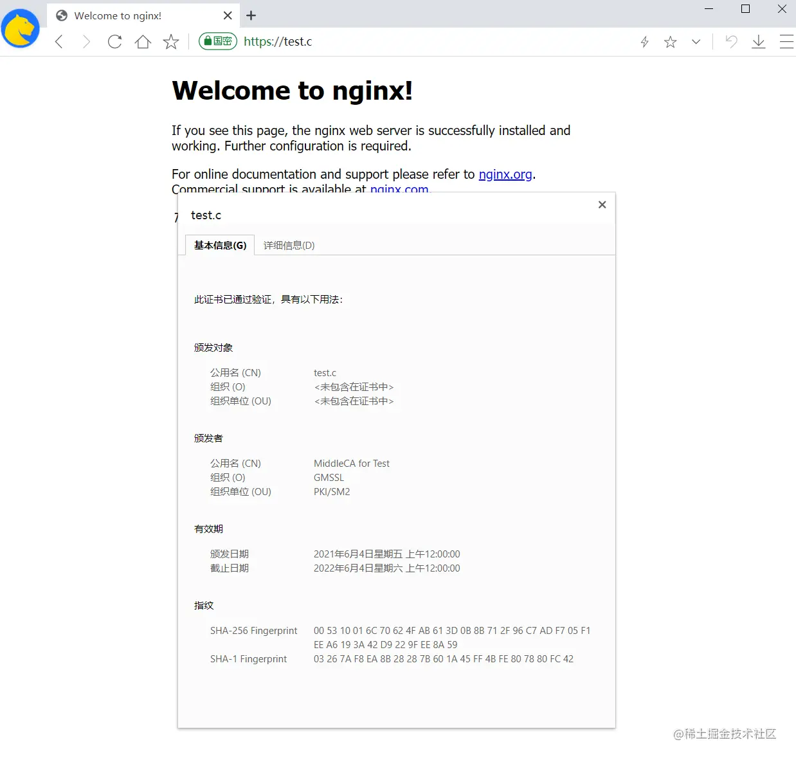This screenshot has height=760, width=796.
Task: Click the 有效期 section heading
Action: pyautogui.click(x=208, y=529)
